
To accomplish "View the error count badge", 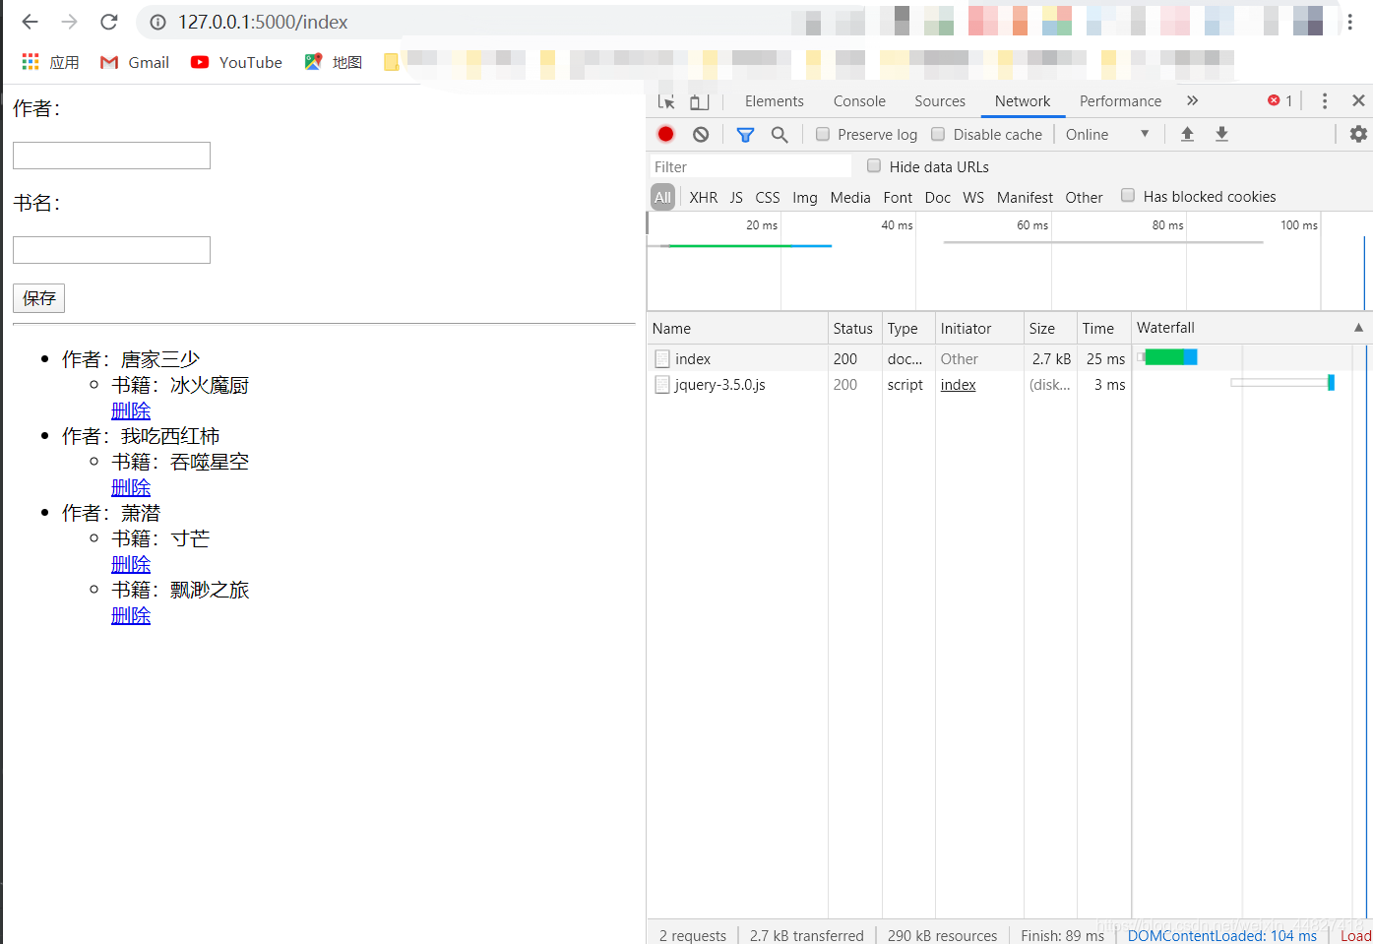I will tap(1280, 100).
